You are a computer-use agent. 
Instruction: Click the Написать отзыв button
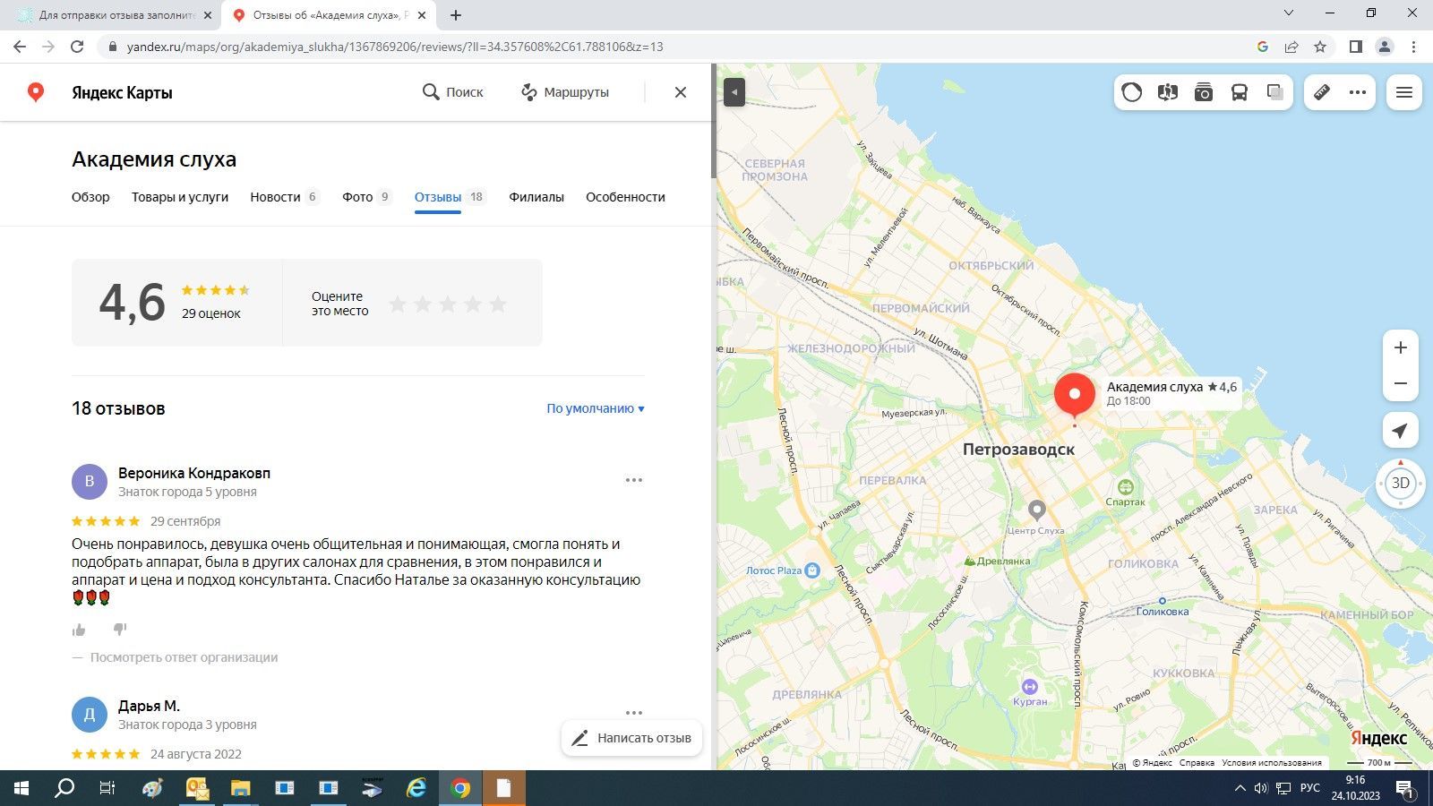[632, 738]
